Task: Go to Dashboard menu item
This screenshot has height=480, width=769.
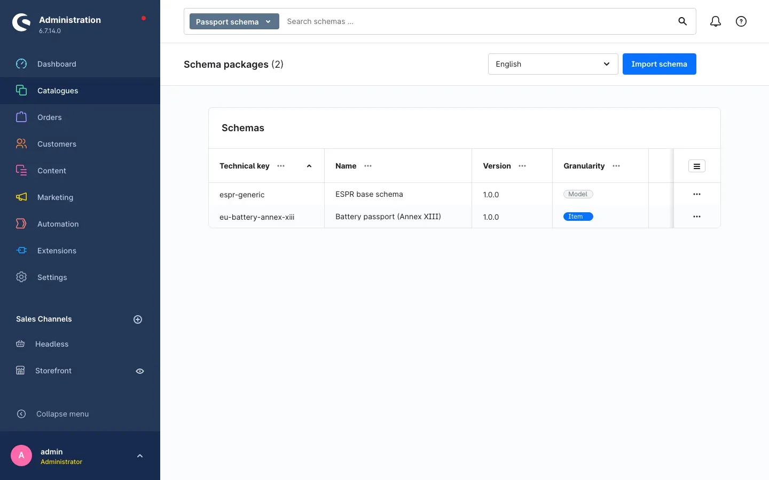Action: coord(80,64)
